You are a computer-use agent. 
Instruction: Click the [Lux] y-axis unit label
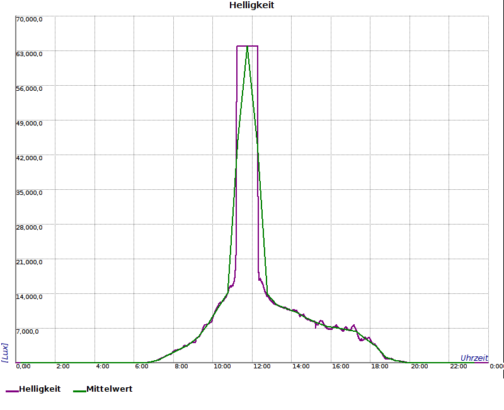(x=4, y=353)
